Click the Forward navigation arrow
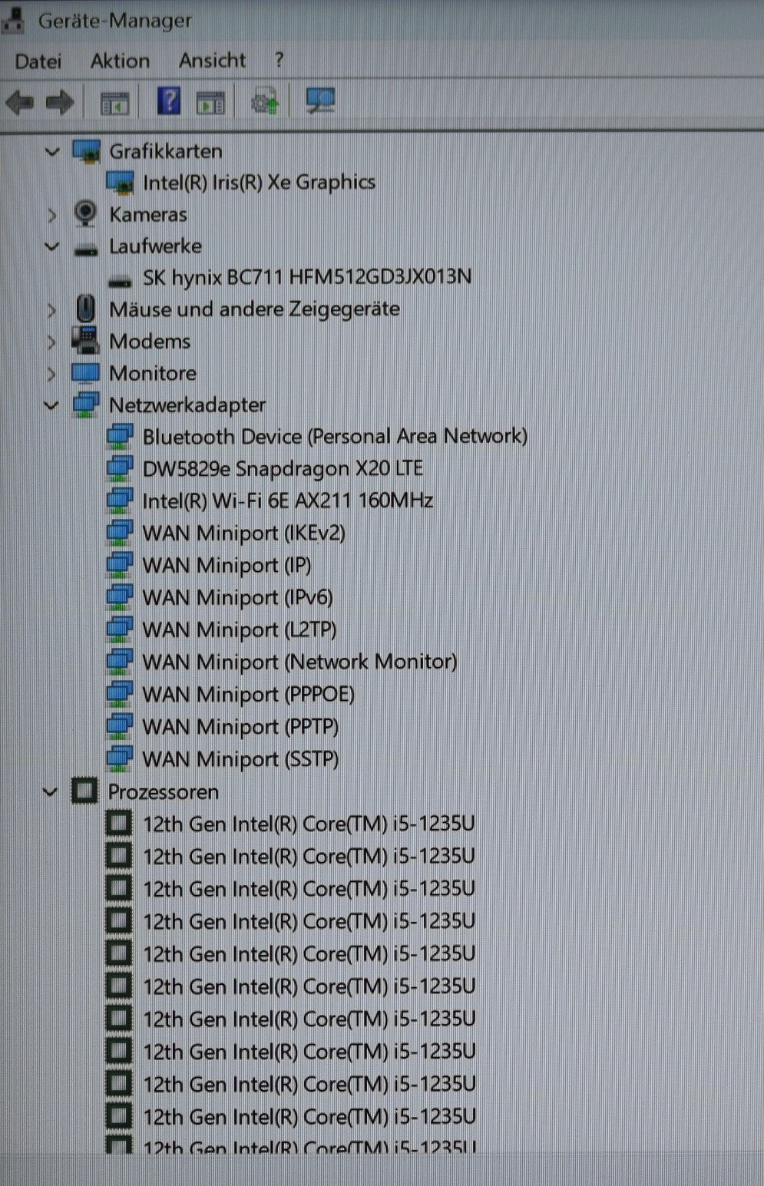 coord(59,101)
